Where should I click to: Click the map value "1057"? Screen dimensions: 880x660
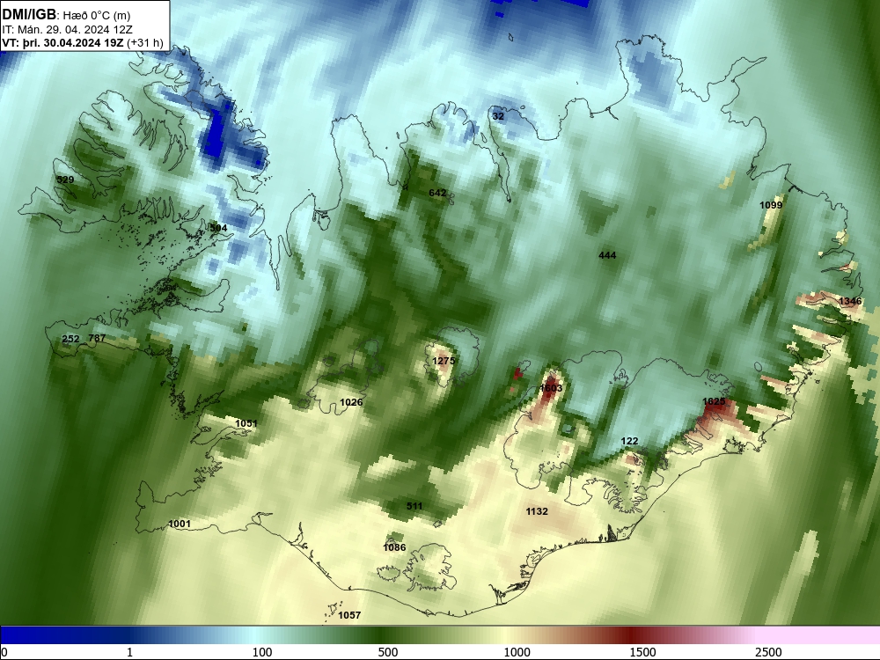point(349,615)
